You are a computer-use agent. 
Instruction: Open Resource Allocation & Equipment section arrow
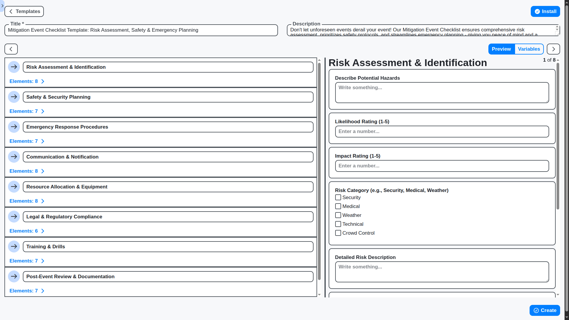14,187
